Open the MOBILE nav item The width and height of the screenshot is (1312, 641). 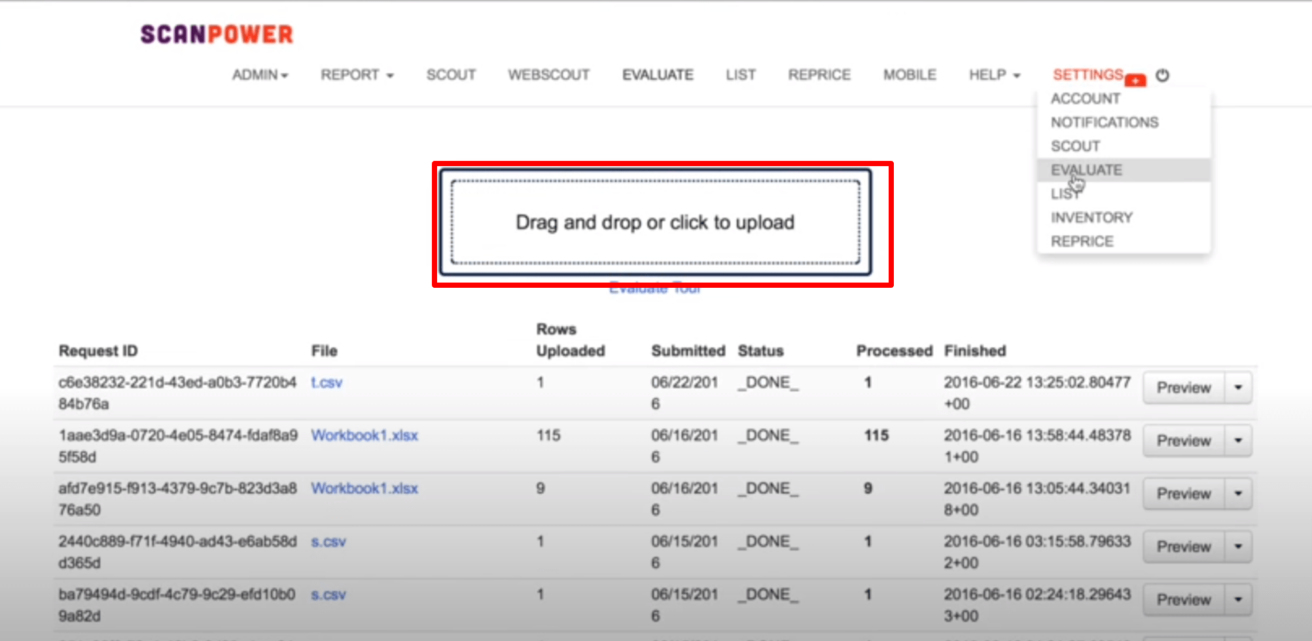pos(910,75)
